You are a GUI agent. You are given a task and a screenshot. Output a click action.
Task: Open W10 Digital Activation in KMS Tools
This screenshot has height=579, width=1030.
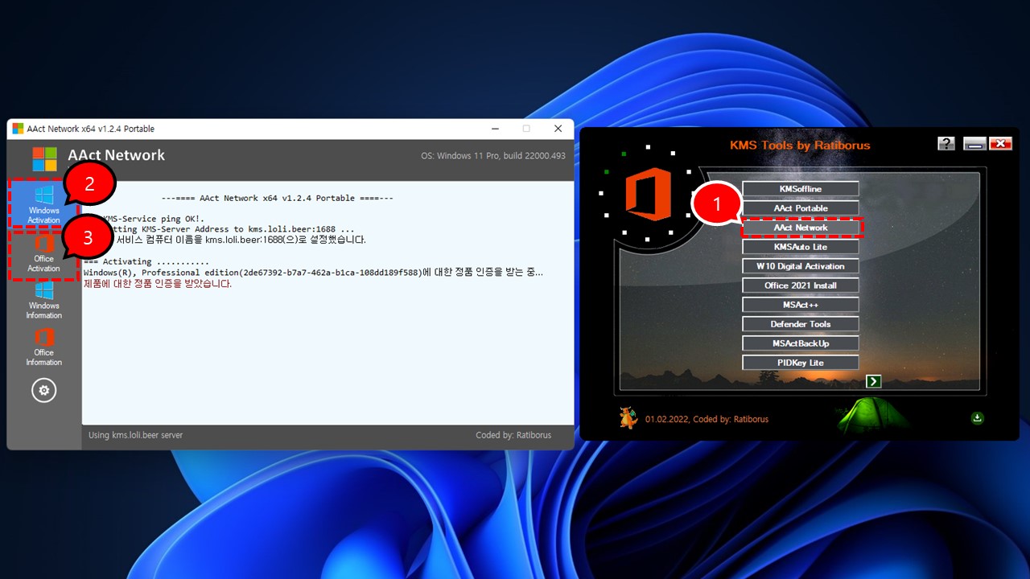tap(801, 266)
